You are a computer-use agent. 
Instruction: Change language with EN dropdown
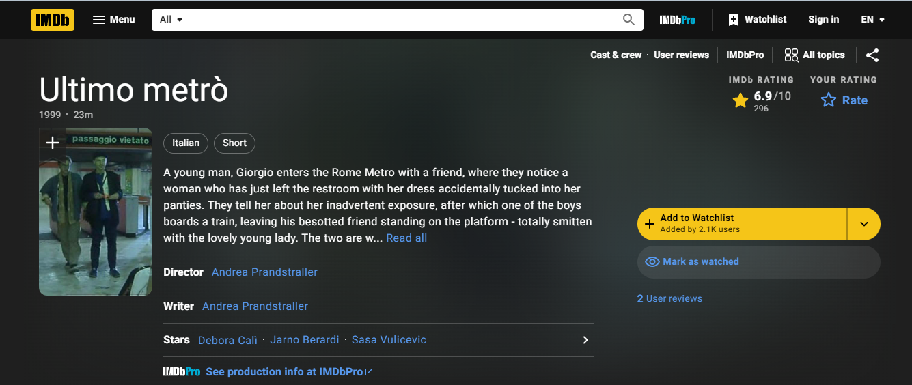coord(872,20)
